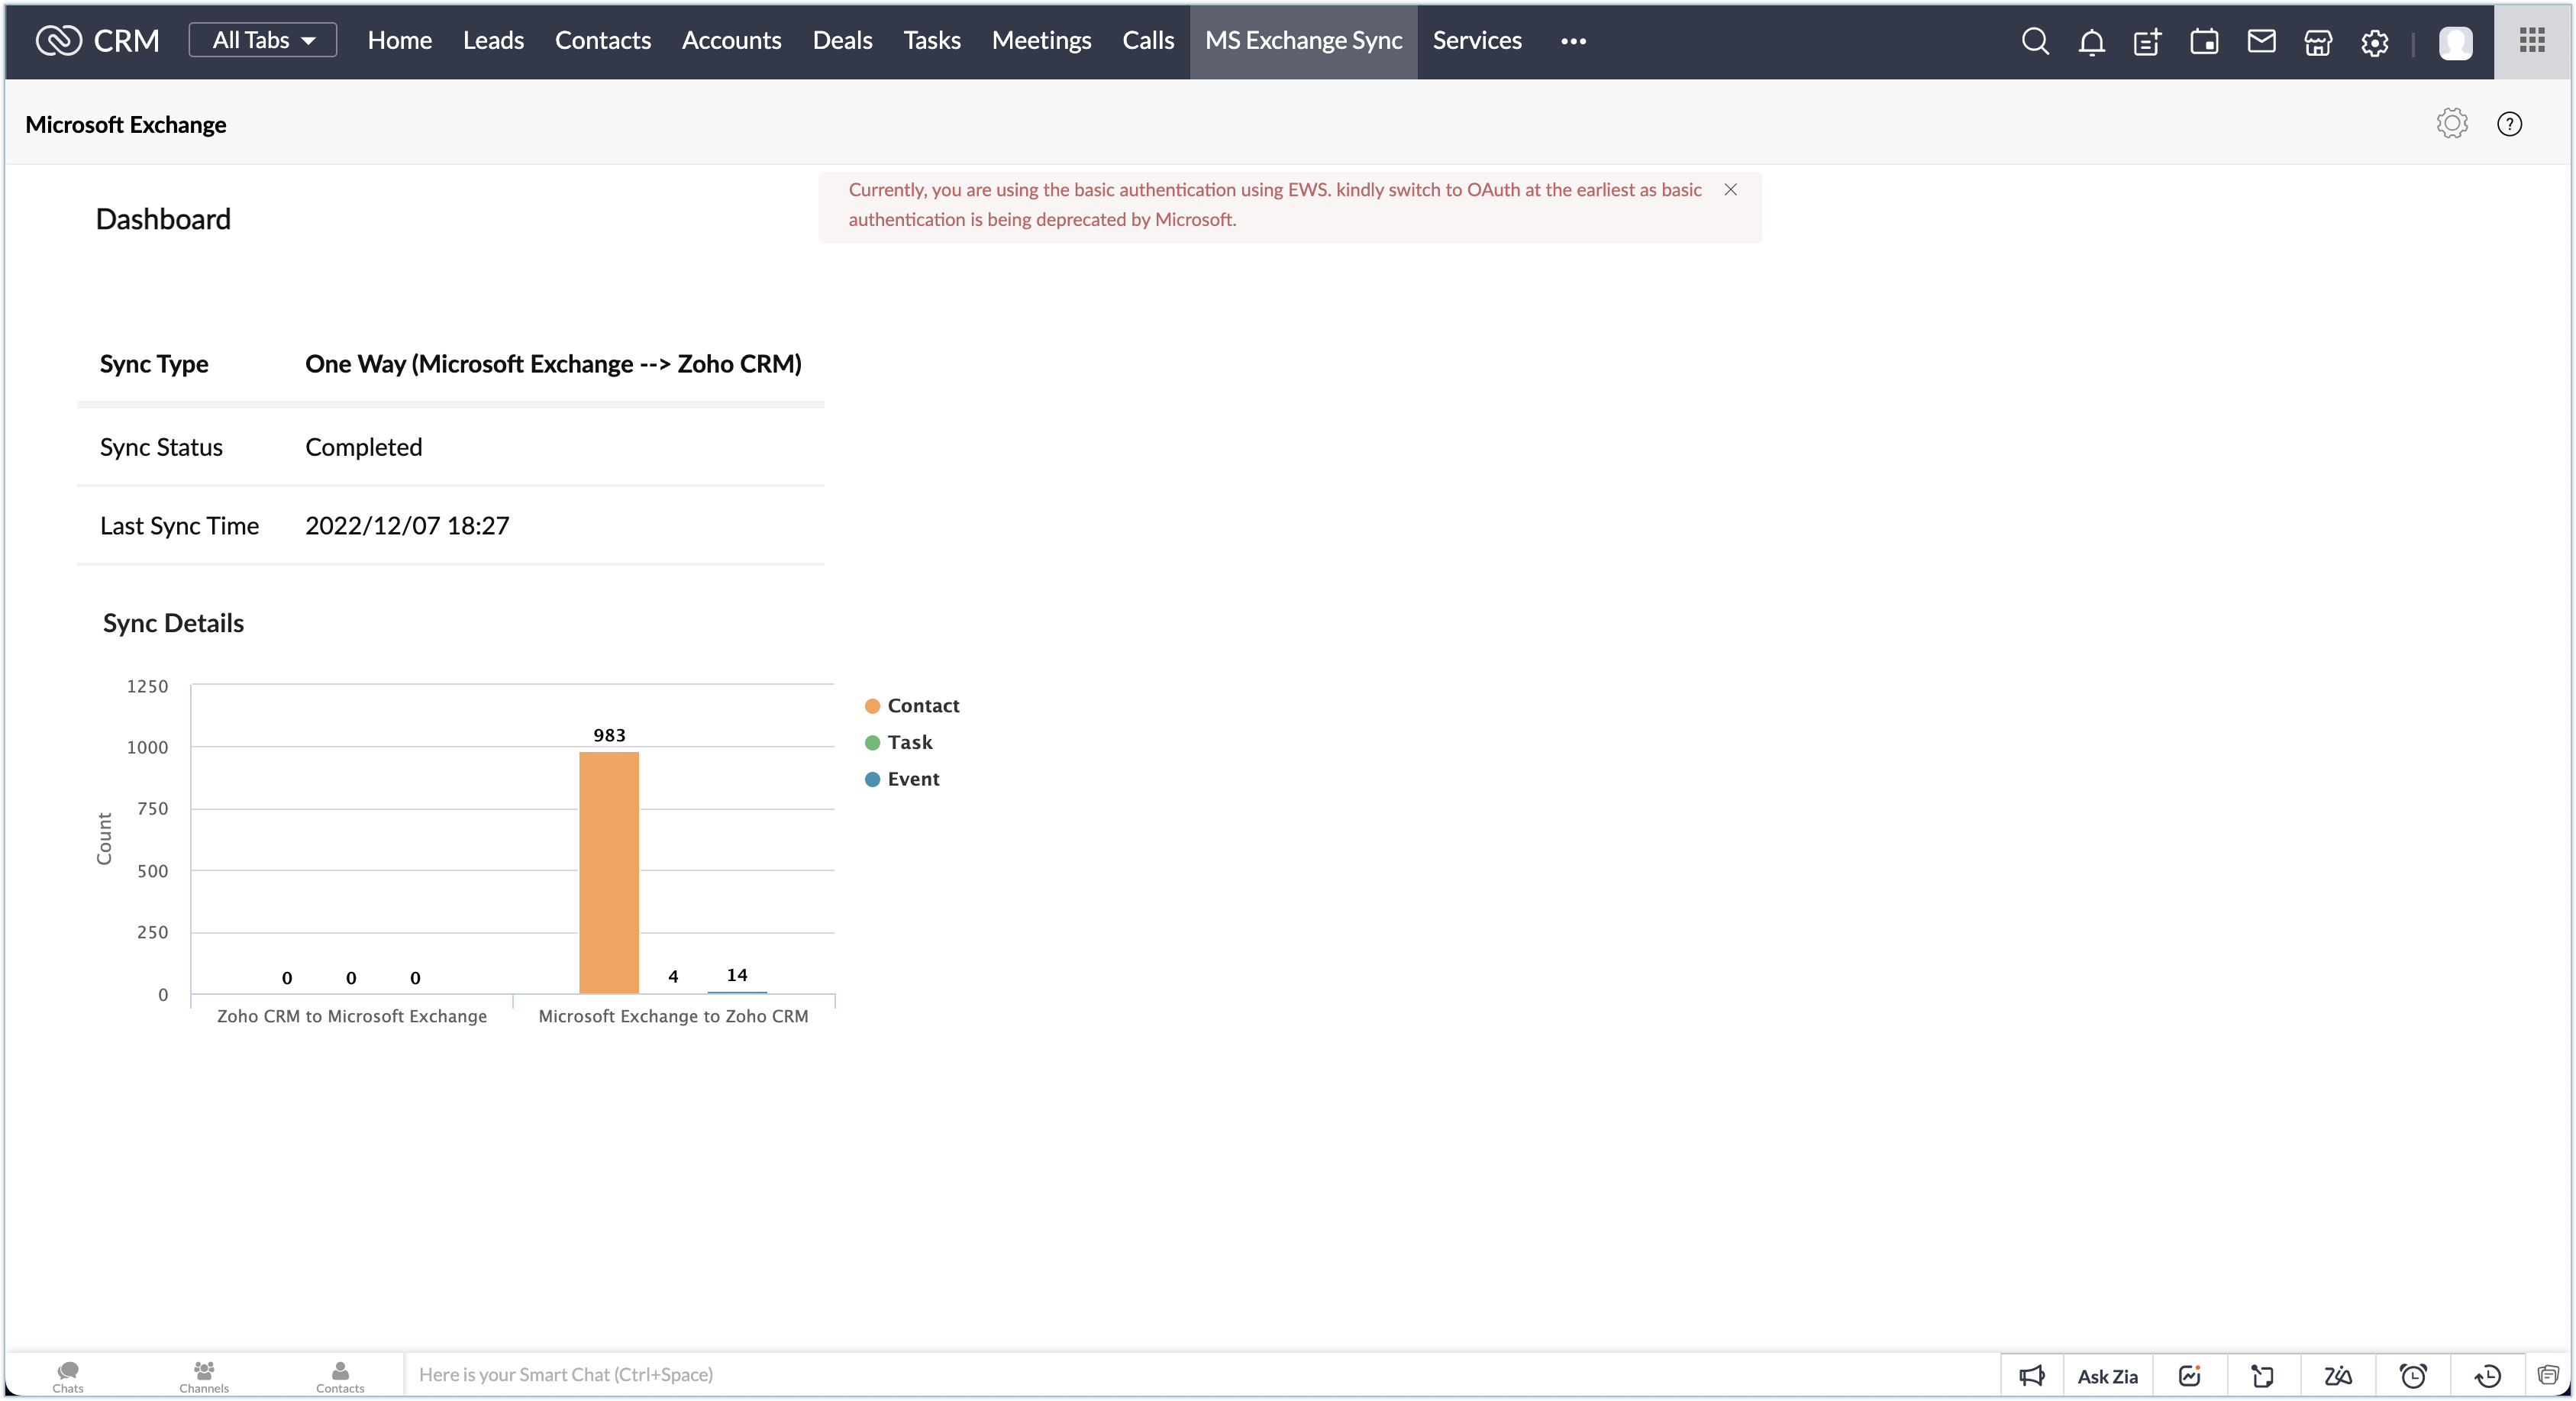Open the marketplace store icon
Image resolution: width=2576 pixels, height=1401 pixels.
point(2318,41)
